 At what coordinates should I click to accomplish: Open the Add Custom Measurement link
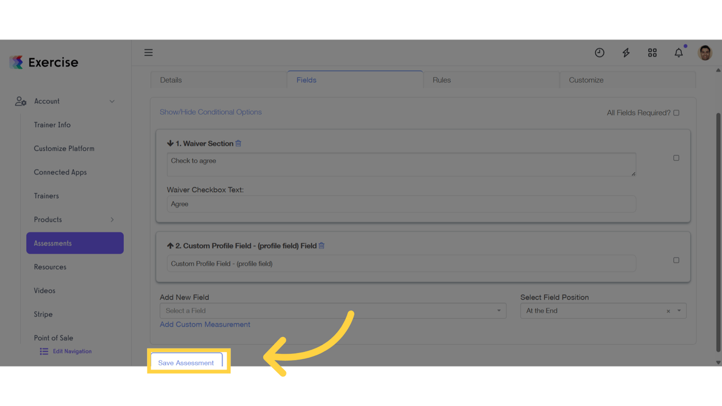(x=205, y=324)
